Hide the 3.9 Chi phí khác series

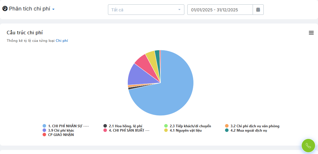point(61,130)
